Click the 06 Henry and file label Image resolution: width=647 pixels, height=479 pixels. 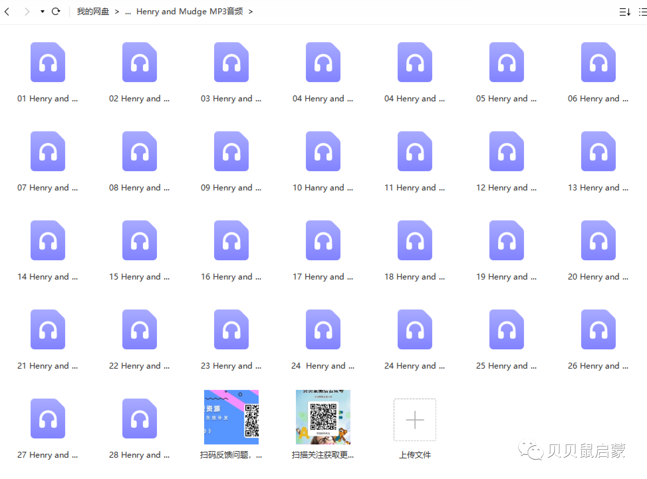tap(598, 99)
